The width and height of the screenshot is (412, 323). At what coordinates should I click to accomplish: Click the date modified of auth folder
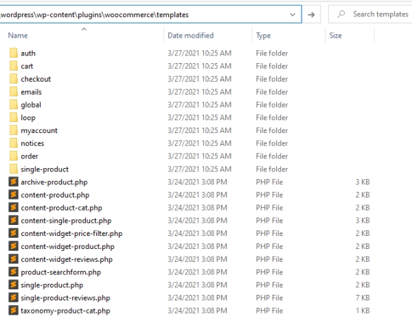point(199,53)
